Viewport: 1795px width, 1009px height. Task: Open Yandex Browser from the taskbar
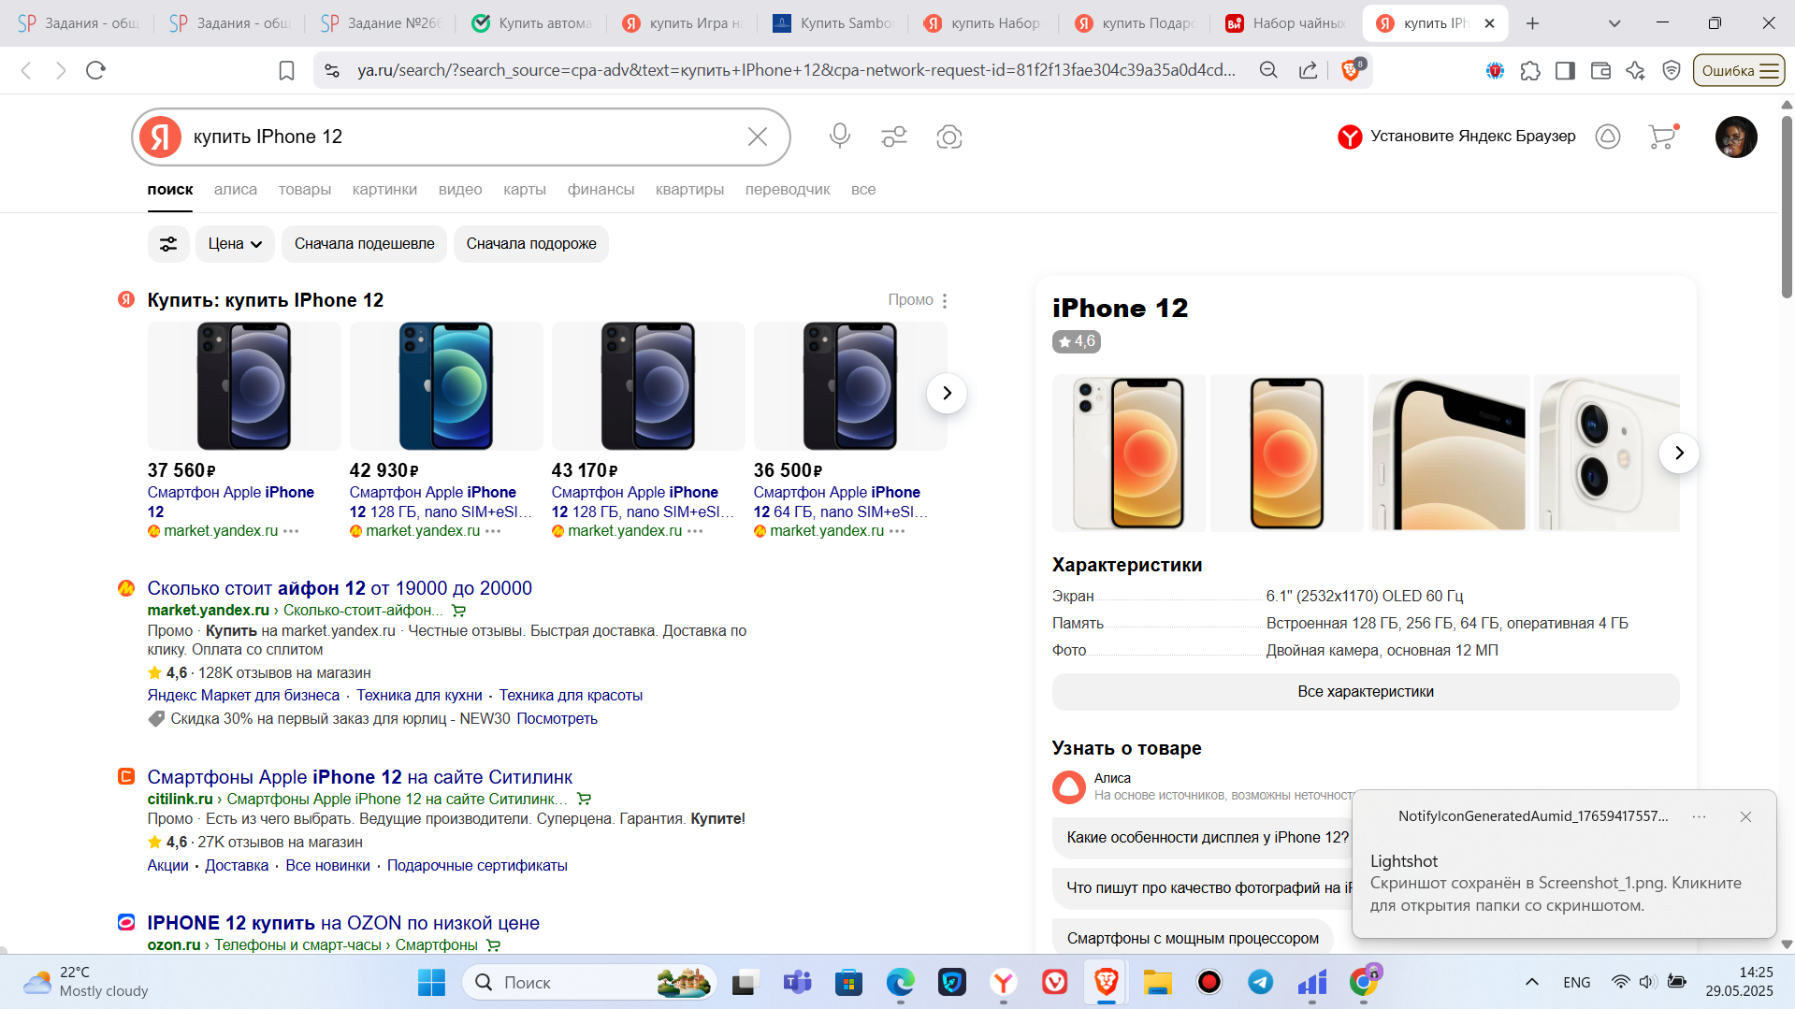click(1003, 982)
